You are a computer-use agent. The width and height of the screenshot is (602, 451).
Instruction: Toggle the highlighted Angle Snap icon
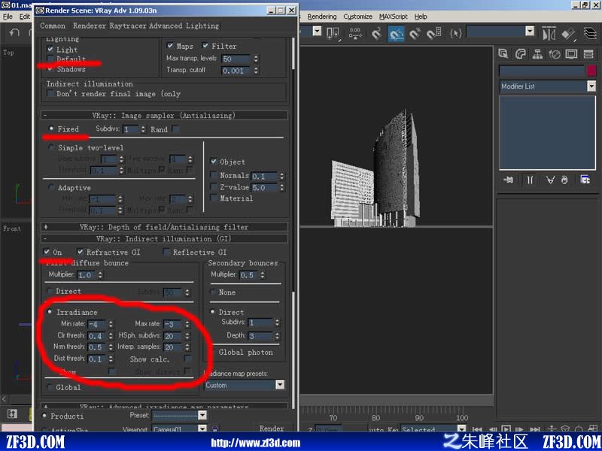[396, 33]
